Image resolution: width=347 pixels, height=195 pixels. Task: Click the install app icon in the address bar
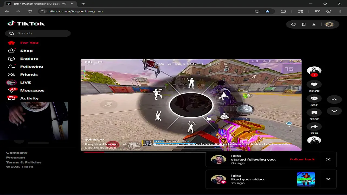click(257, 11)
